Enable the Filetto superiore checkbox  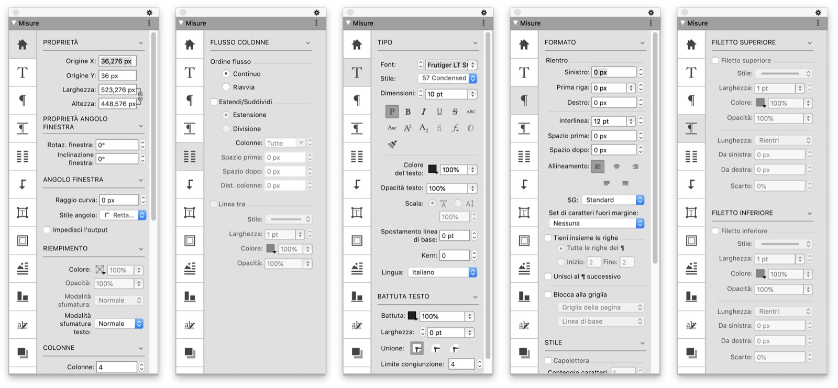coord(715,61)
